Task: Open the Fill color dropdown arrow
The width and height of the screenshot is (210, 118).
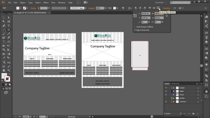Action: [x=20, y=8]
